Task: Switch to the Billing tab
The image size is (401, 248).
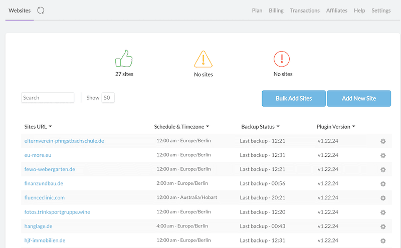Action: coord(276,11)
